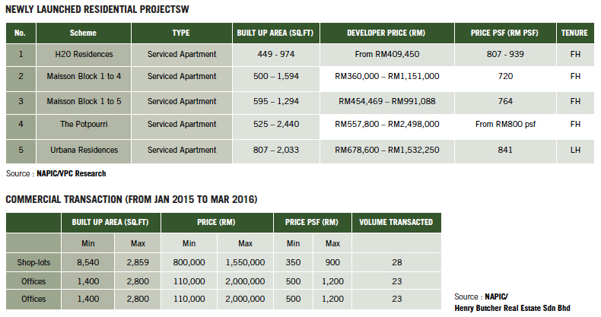Click the "TENURE" column header
601x317 pixels.
pyautogui.click(x=574, y=34)
